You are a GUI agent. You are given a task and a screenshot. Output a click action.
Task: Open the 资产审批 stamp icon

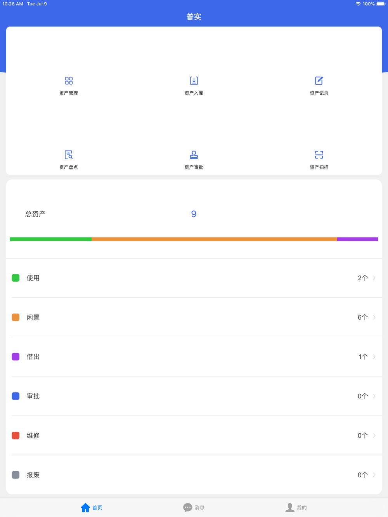194,155
